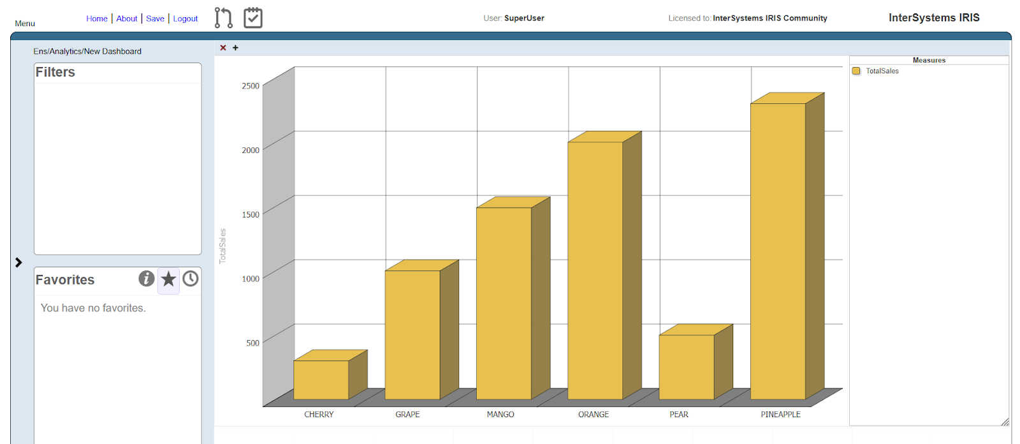This screenshot has width=1020, height=444.
Task: Show recent items with the clock icon
Action: coord(191,279)
